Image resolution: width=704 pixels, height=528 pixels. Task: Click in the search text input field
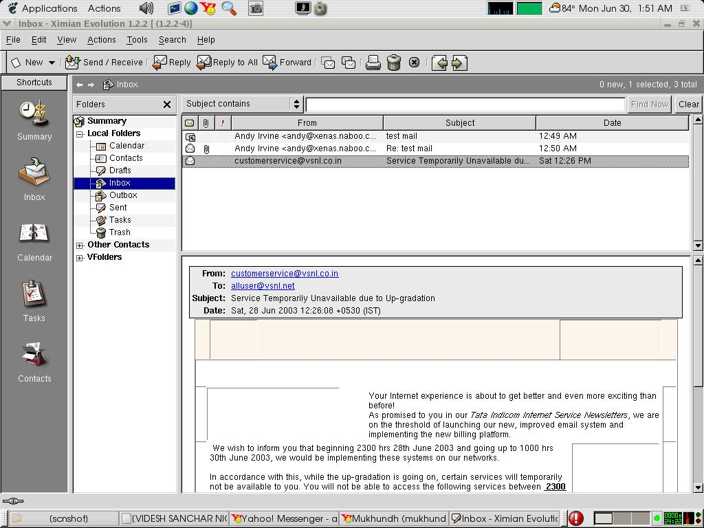pyautogui.click(x=465, y=104)
